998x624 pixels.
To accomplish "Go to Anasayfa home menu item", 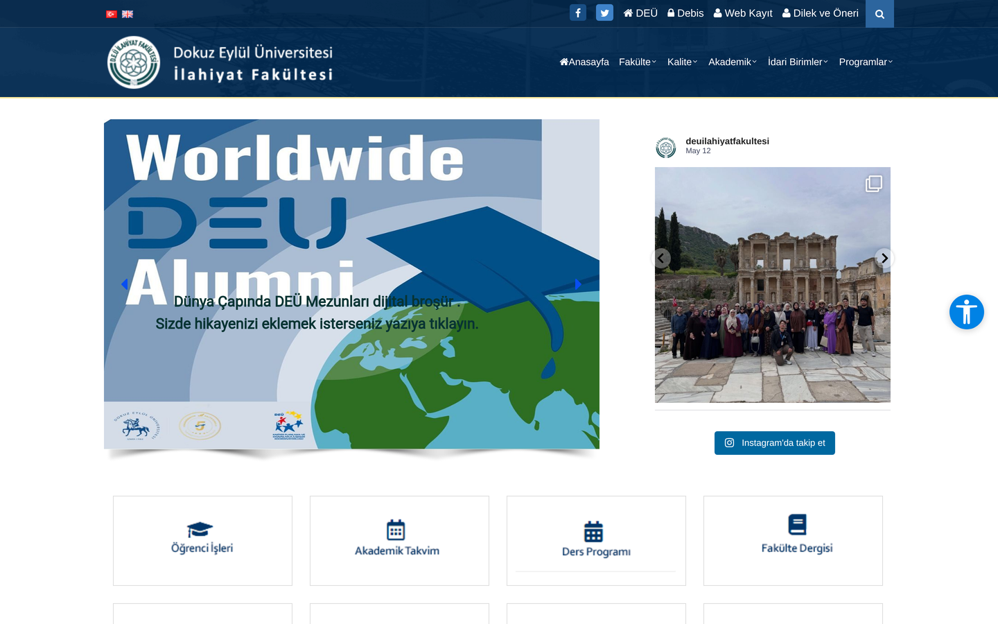I will click(x=584, y=62).
